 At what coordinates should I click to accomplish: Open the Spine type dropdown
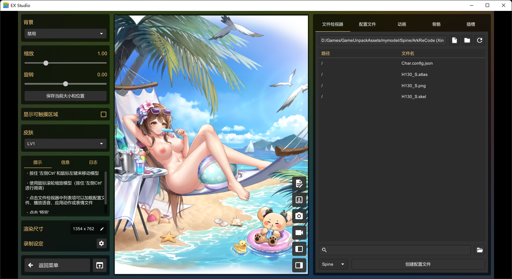tap(333, 264)
